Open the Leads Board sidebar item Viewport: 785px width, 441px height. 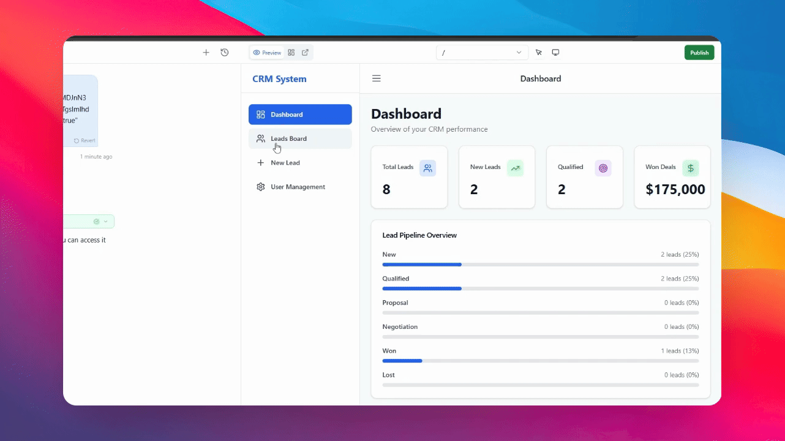[300, 138]
